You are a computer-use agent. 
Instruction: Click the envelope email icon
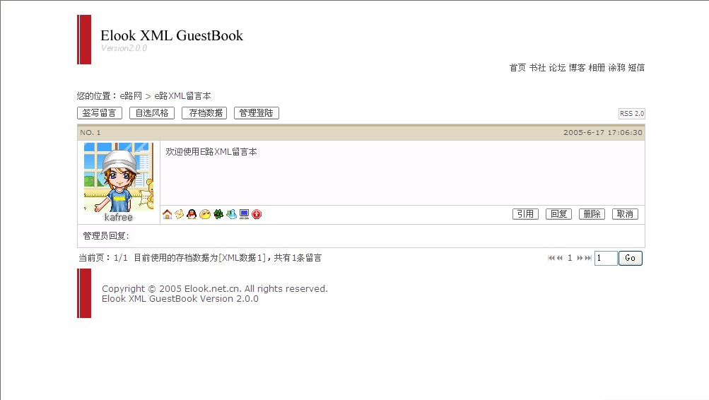[180, 214]
